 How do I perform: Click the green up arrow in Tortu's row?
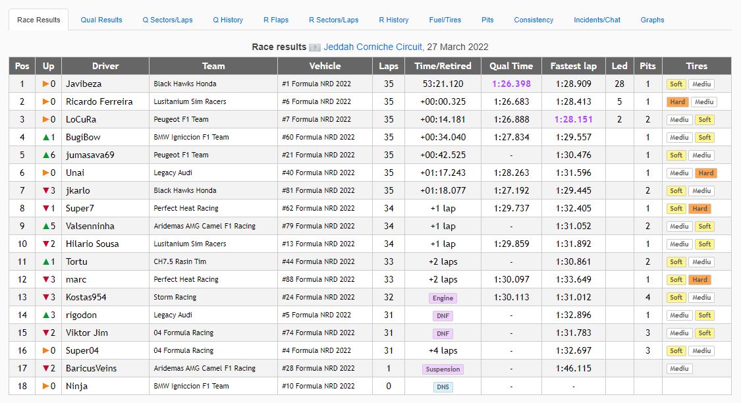[46, 261]
